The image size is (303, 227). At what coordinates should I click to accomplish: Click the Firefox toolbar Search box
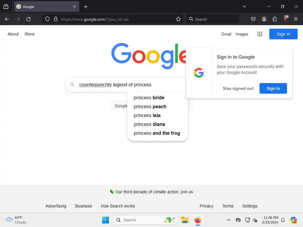click(x=212, y=19)
